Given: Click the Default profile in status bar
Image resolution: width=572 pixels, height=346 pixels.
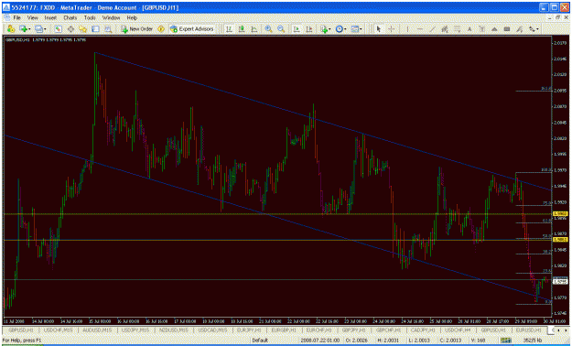Looking at the screenshot, I should click(x=260, y=341).
